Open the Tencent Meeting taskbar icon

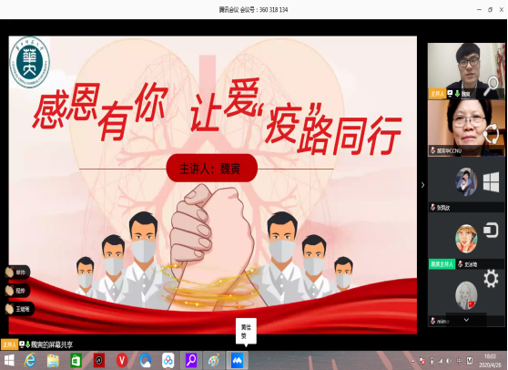point(237,360)
